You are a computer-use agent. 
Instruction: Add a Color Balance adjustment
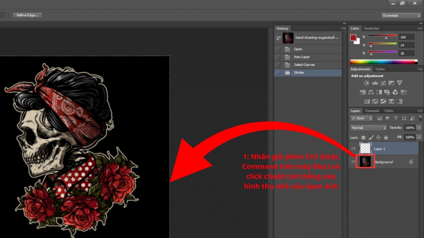coord(371,92)
